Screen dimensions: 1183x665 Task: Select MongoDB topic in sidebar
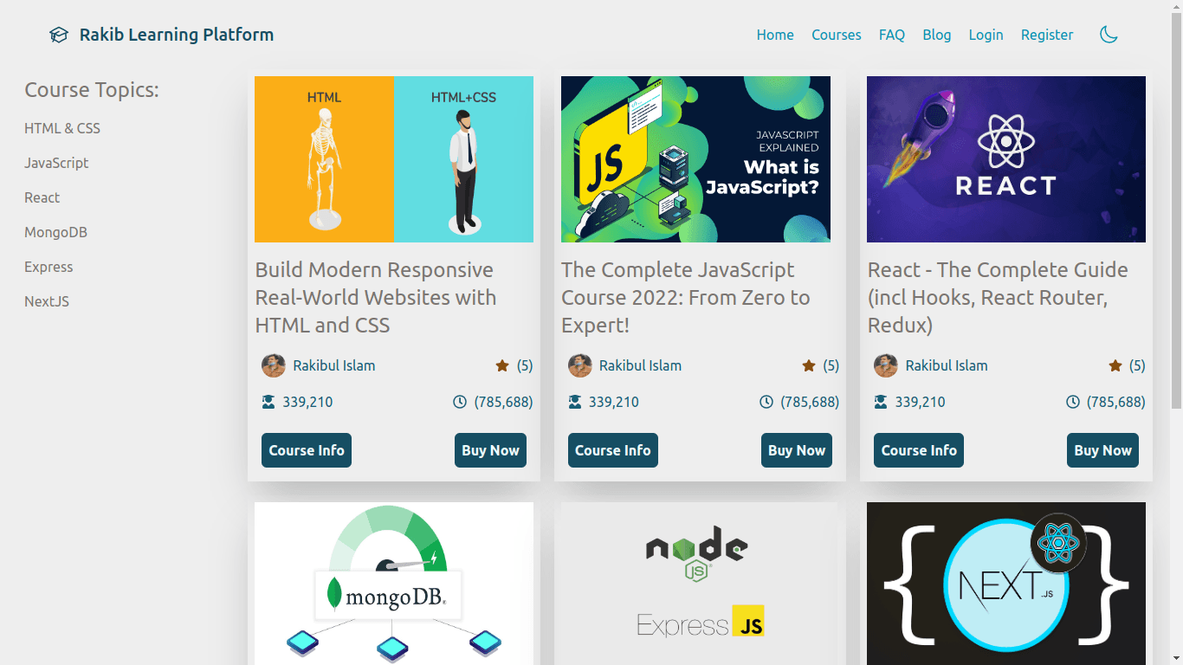[55, 232]
